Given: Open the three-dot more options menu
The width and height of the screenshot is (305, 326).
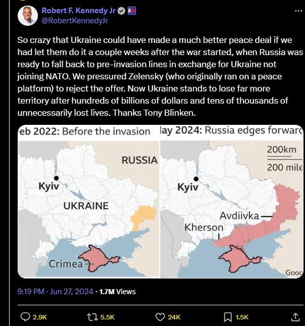Looking at the screenshot, I should pyautogui.click(x=298, y=11).
